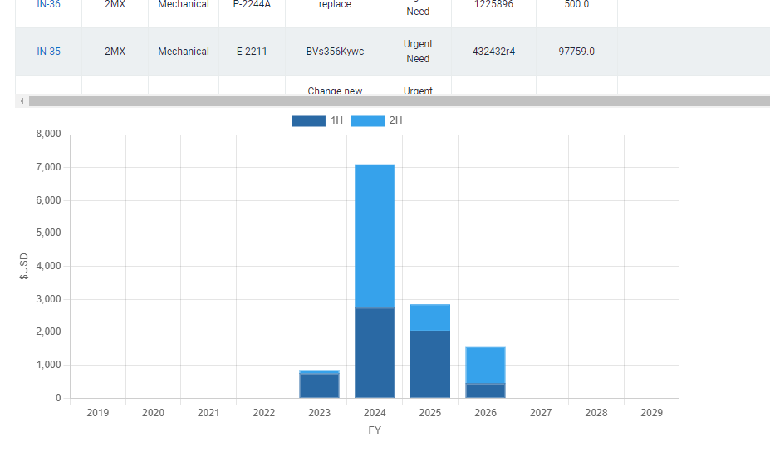Open the IN-35 record link
Screen dimensions: 770x452
(48, 52)
